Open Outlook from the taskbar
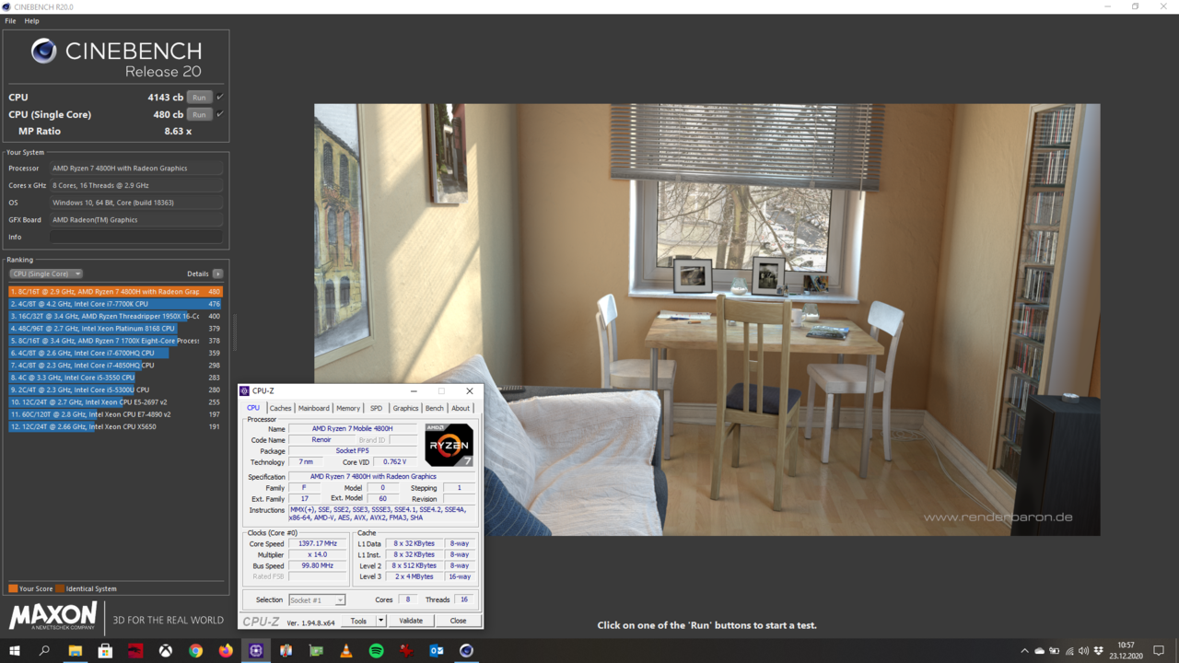This screenshot has height=663, width=1179. 437,651
